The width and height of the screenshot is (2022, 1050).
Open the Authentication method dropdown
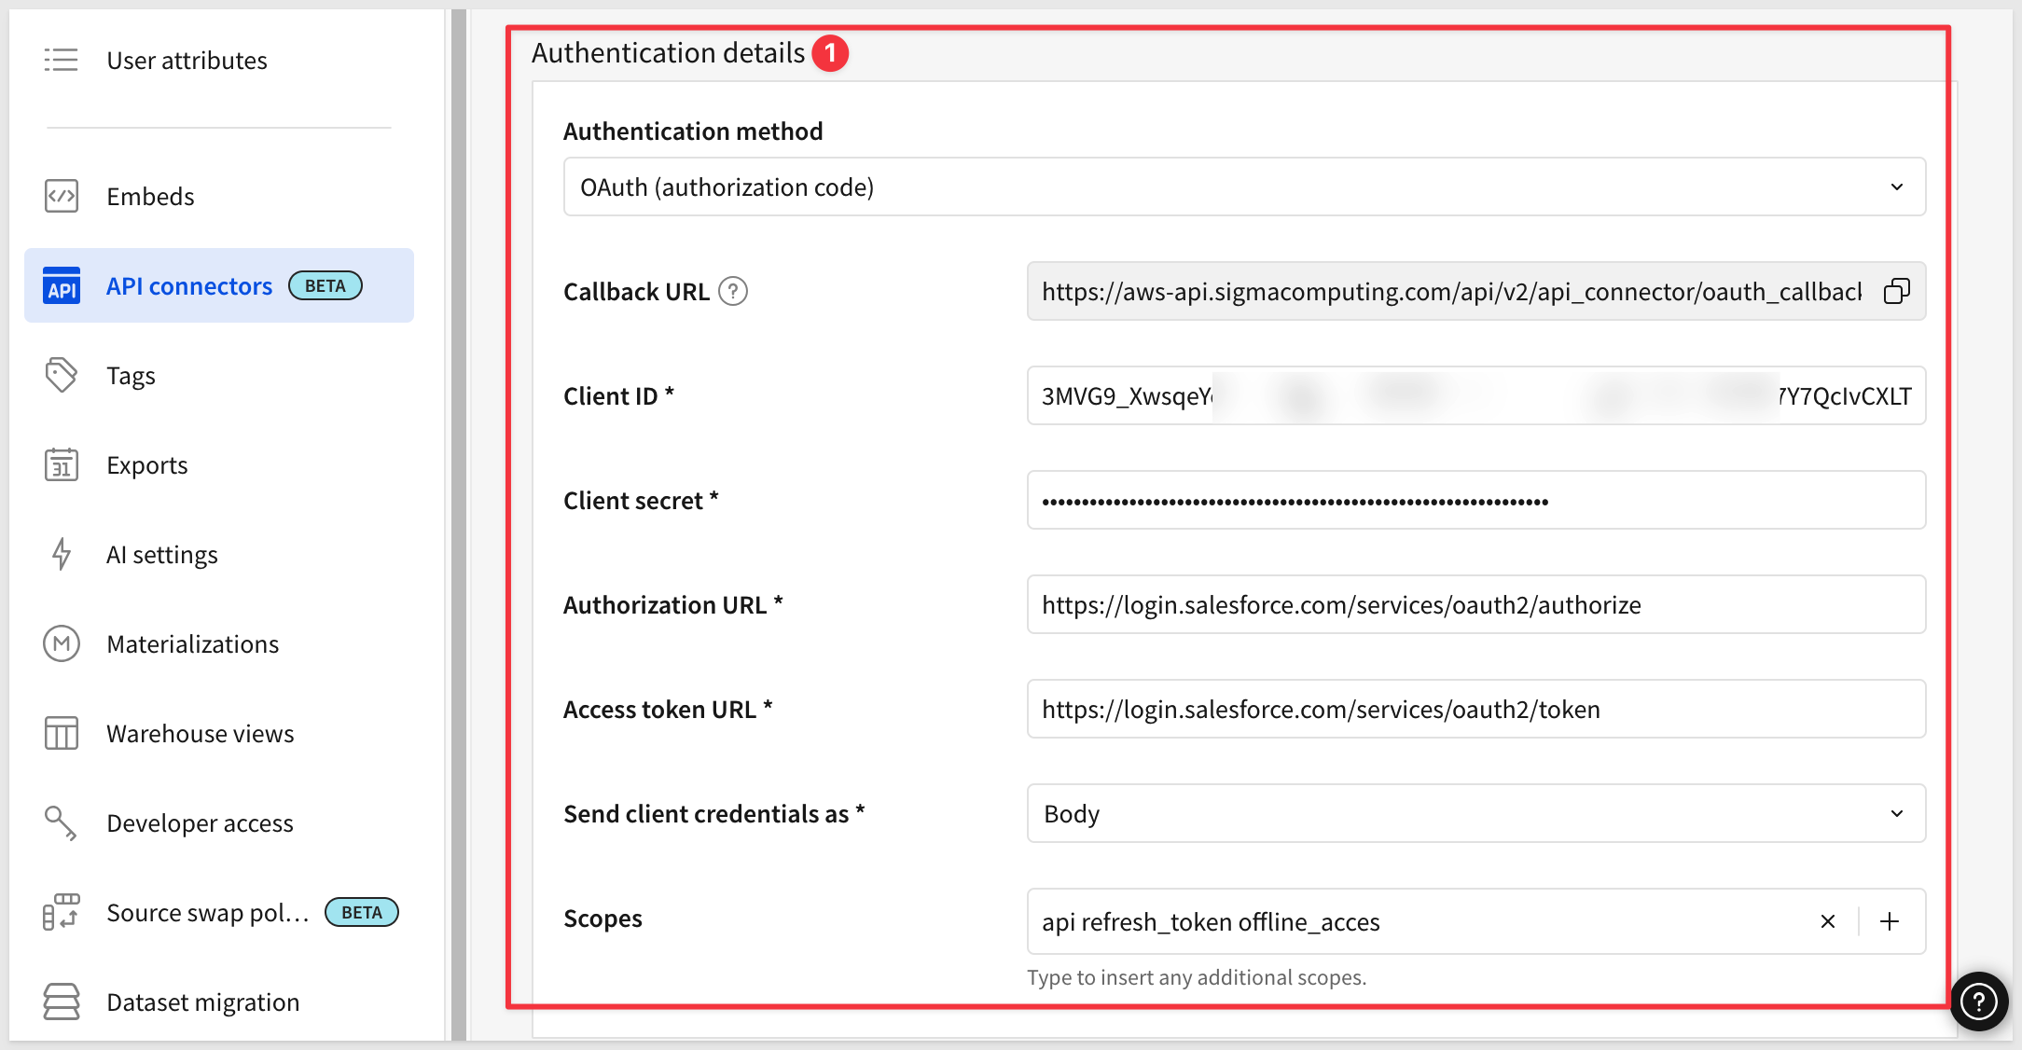click(1243, 187)
